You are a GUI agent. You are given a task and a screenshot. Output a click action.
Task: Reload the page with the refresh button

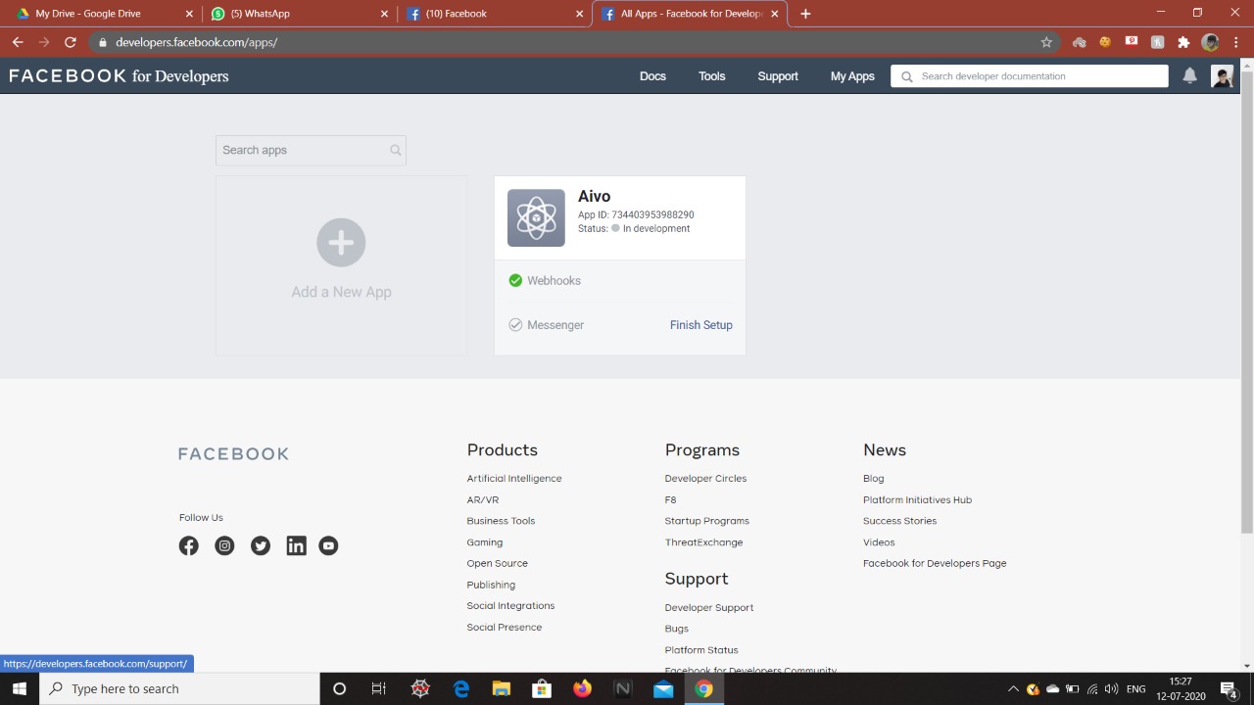coord(70,42)
